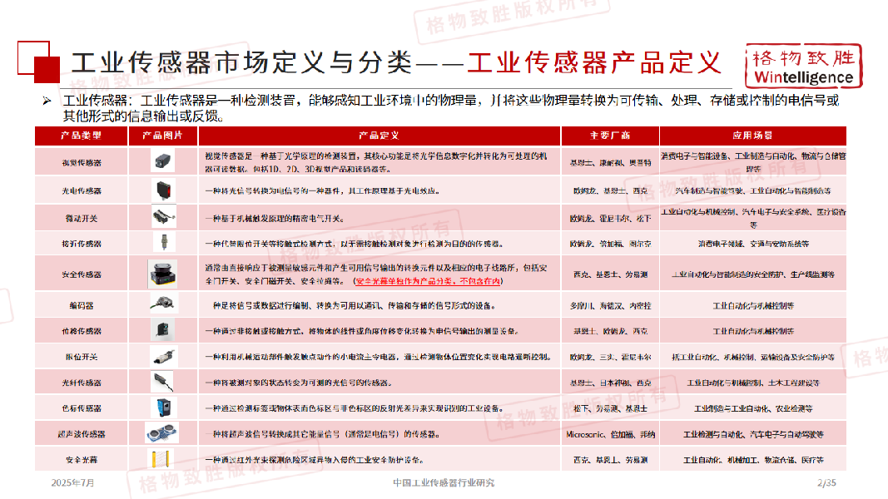The image size is (888, 499).
Task: Click the 主要厂商 column header
Action: click(x=610, y=136)
